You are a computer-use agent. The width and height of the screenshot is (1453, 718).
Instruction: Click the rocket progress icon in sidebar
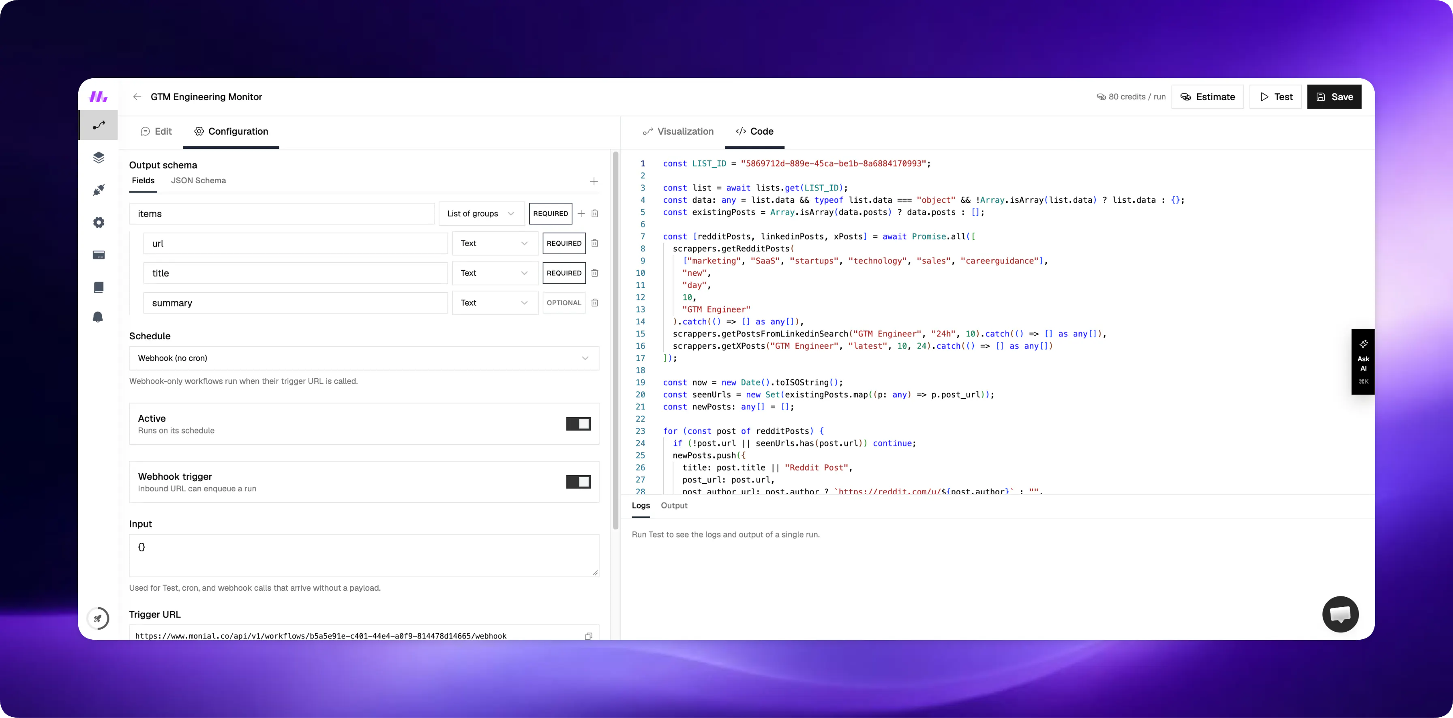[x=98, y=618]
